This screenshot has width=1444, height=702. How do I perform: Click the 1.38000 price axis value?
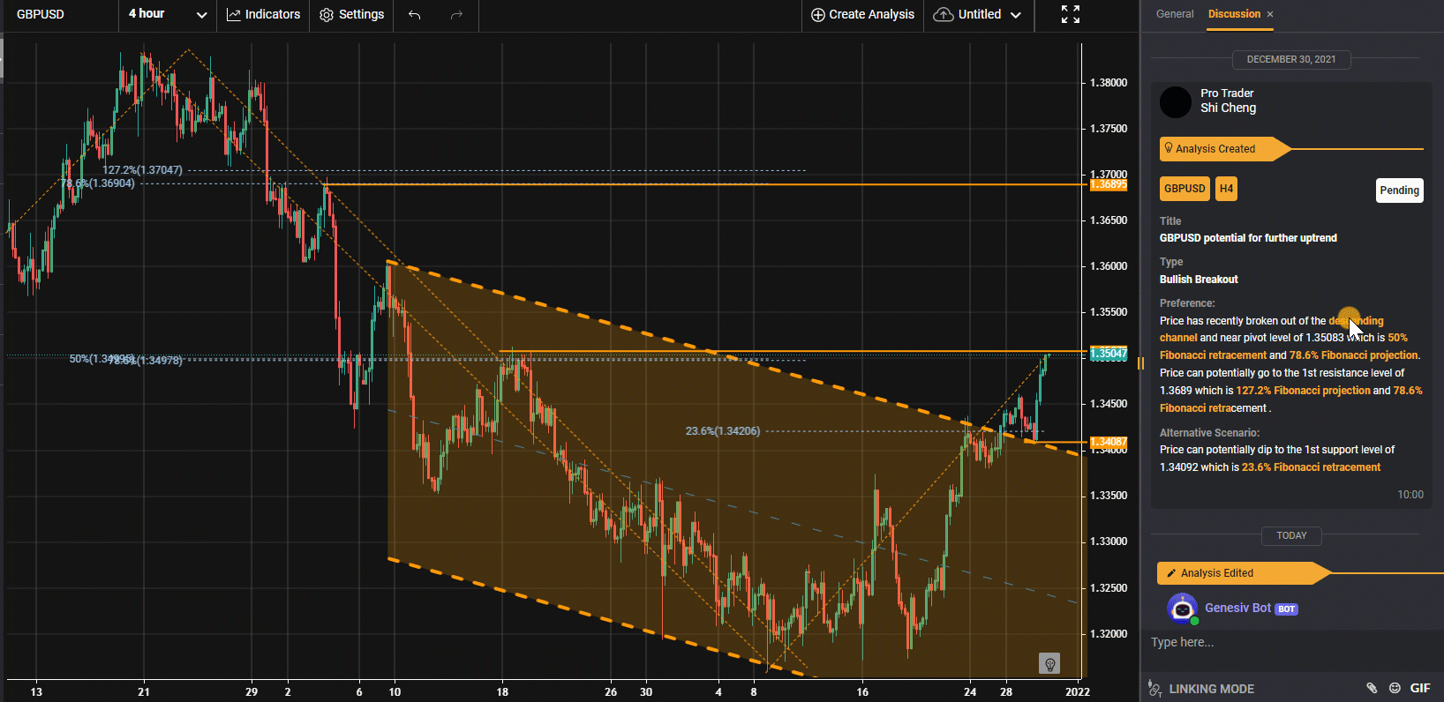click(1109, 83)
